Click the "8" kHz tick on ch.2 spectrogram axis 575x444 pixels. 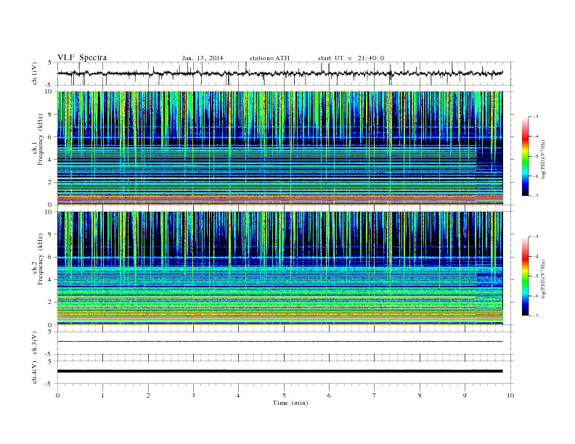click(50, 234)
